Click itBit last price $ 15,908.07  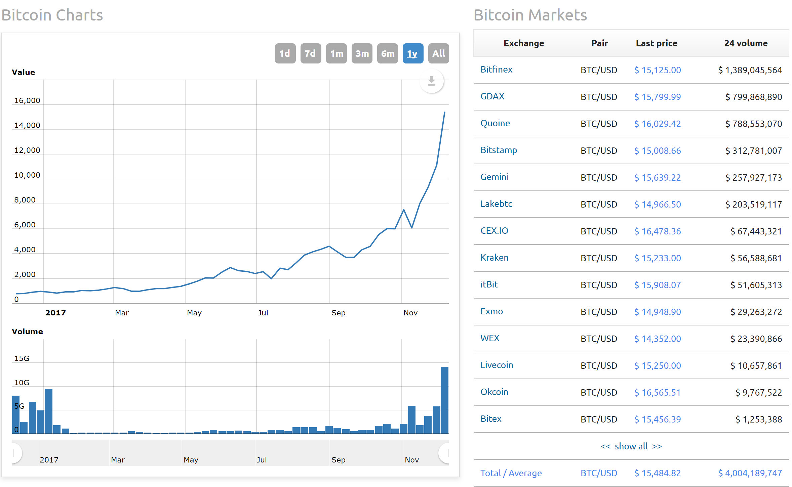pyautogui.click(x=657, y=285)
